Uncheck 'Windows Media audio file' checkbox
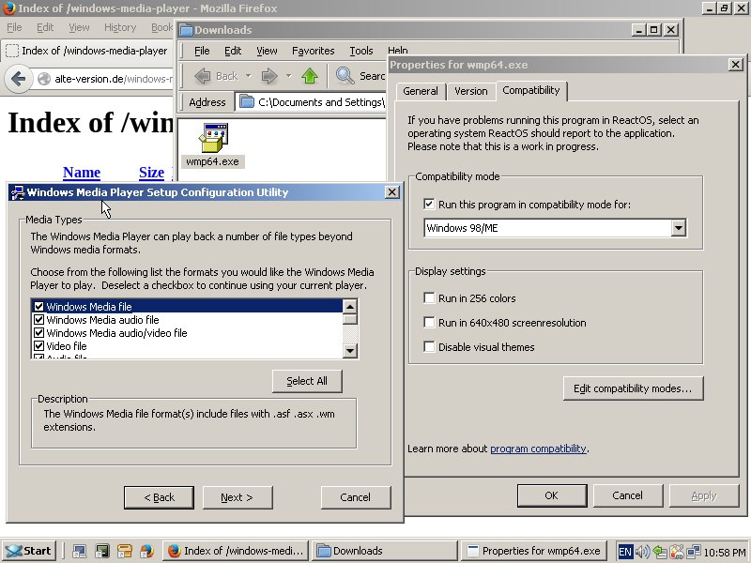 pos(38,319)
